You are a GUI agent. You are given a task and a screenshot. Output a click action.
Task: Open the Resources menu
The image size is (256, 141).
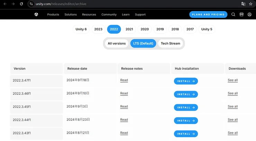[x=89, y=14]
